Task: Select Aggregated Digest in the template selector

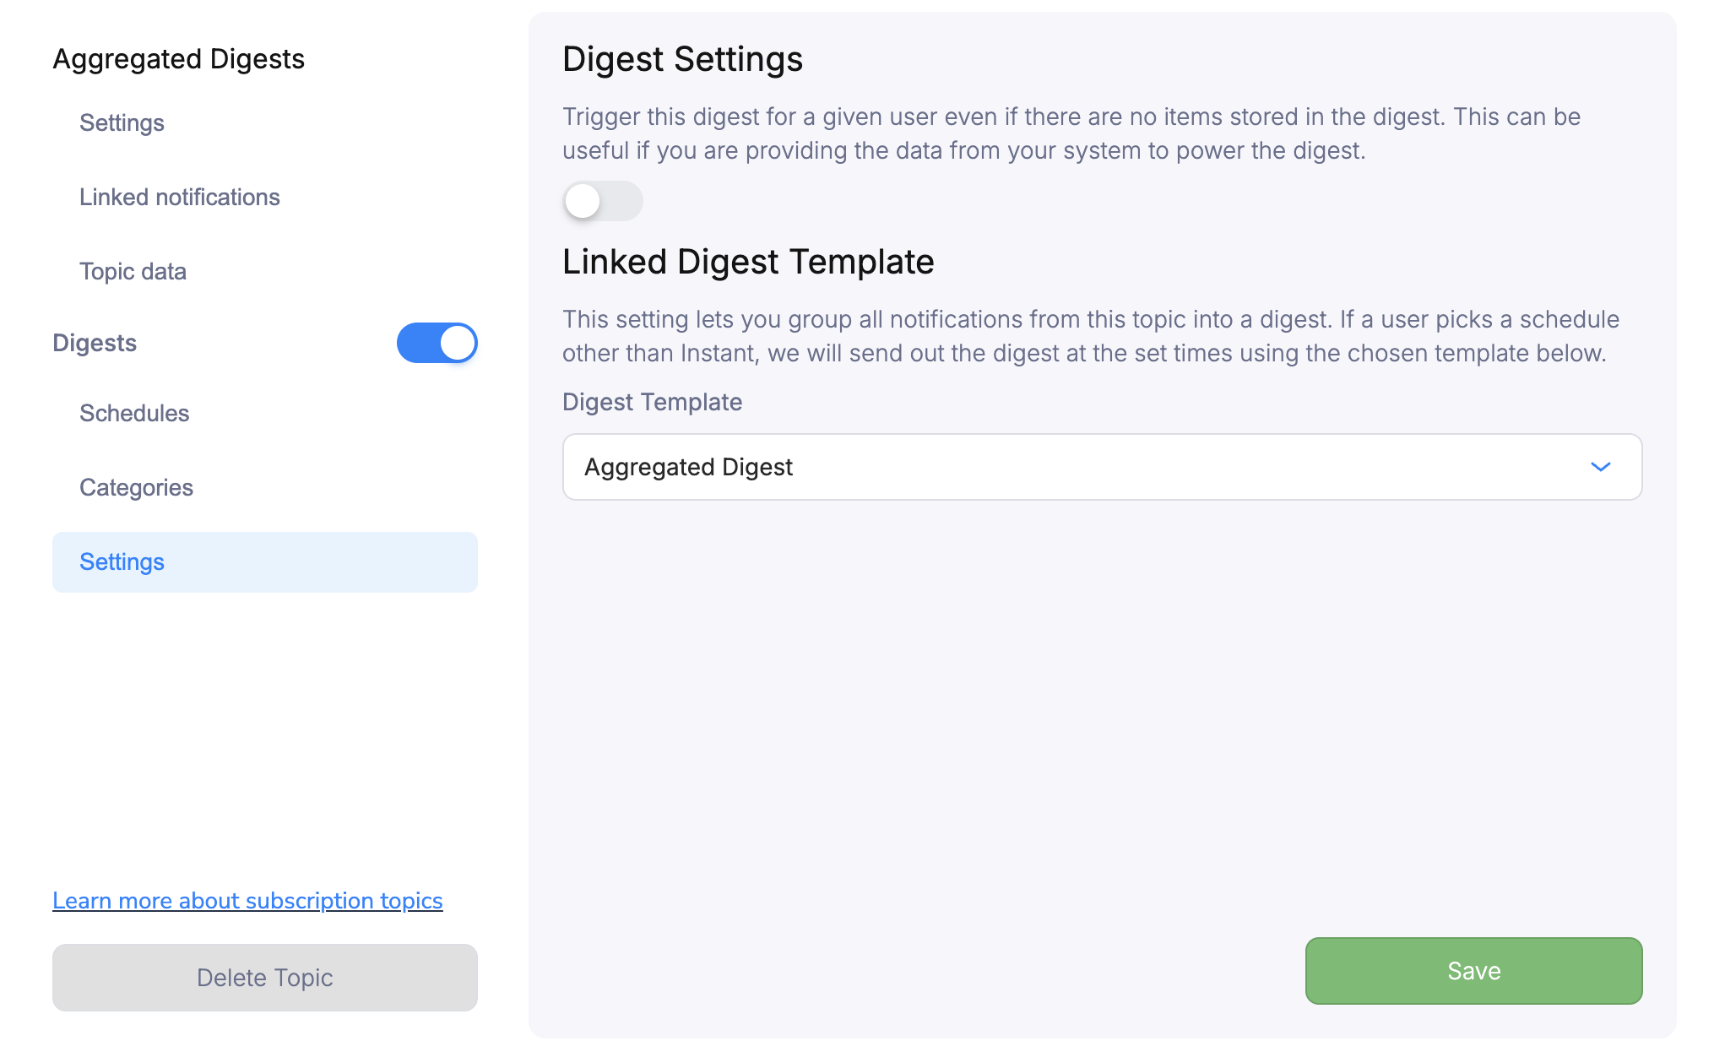Action: point(688,467)
